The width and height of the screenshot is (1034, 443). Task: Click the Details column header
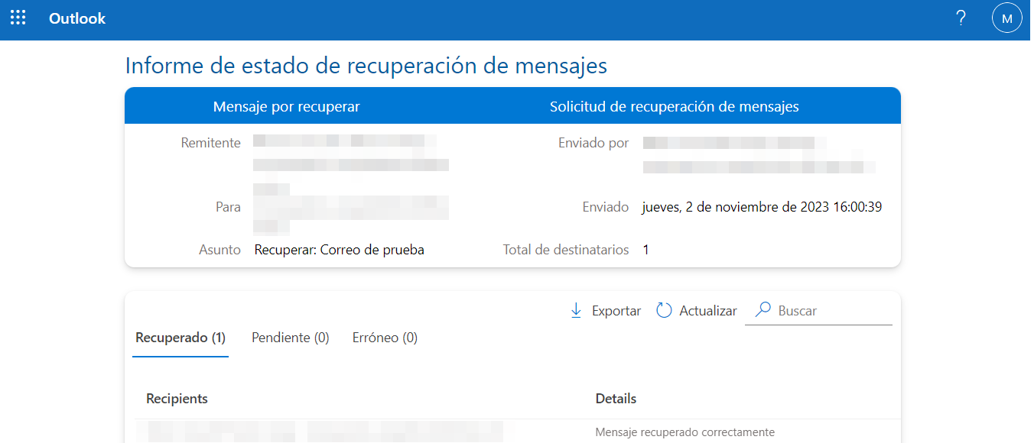tap(616, 399)
